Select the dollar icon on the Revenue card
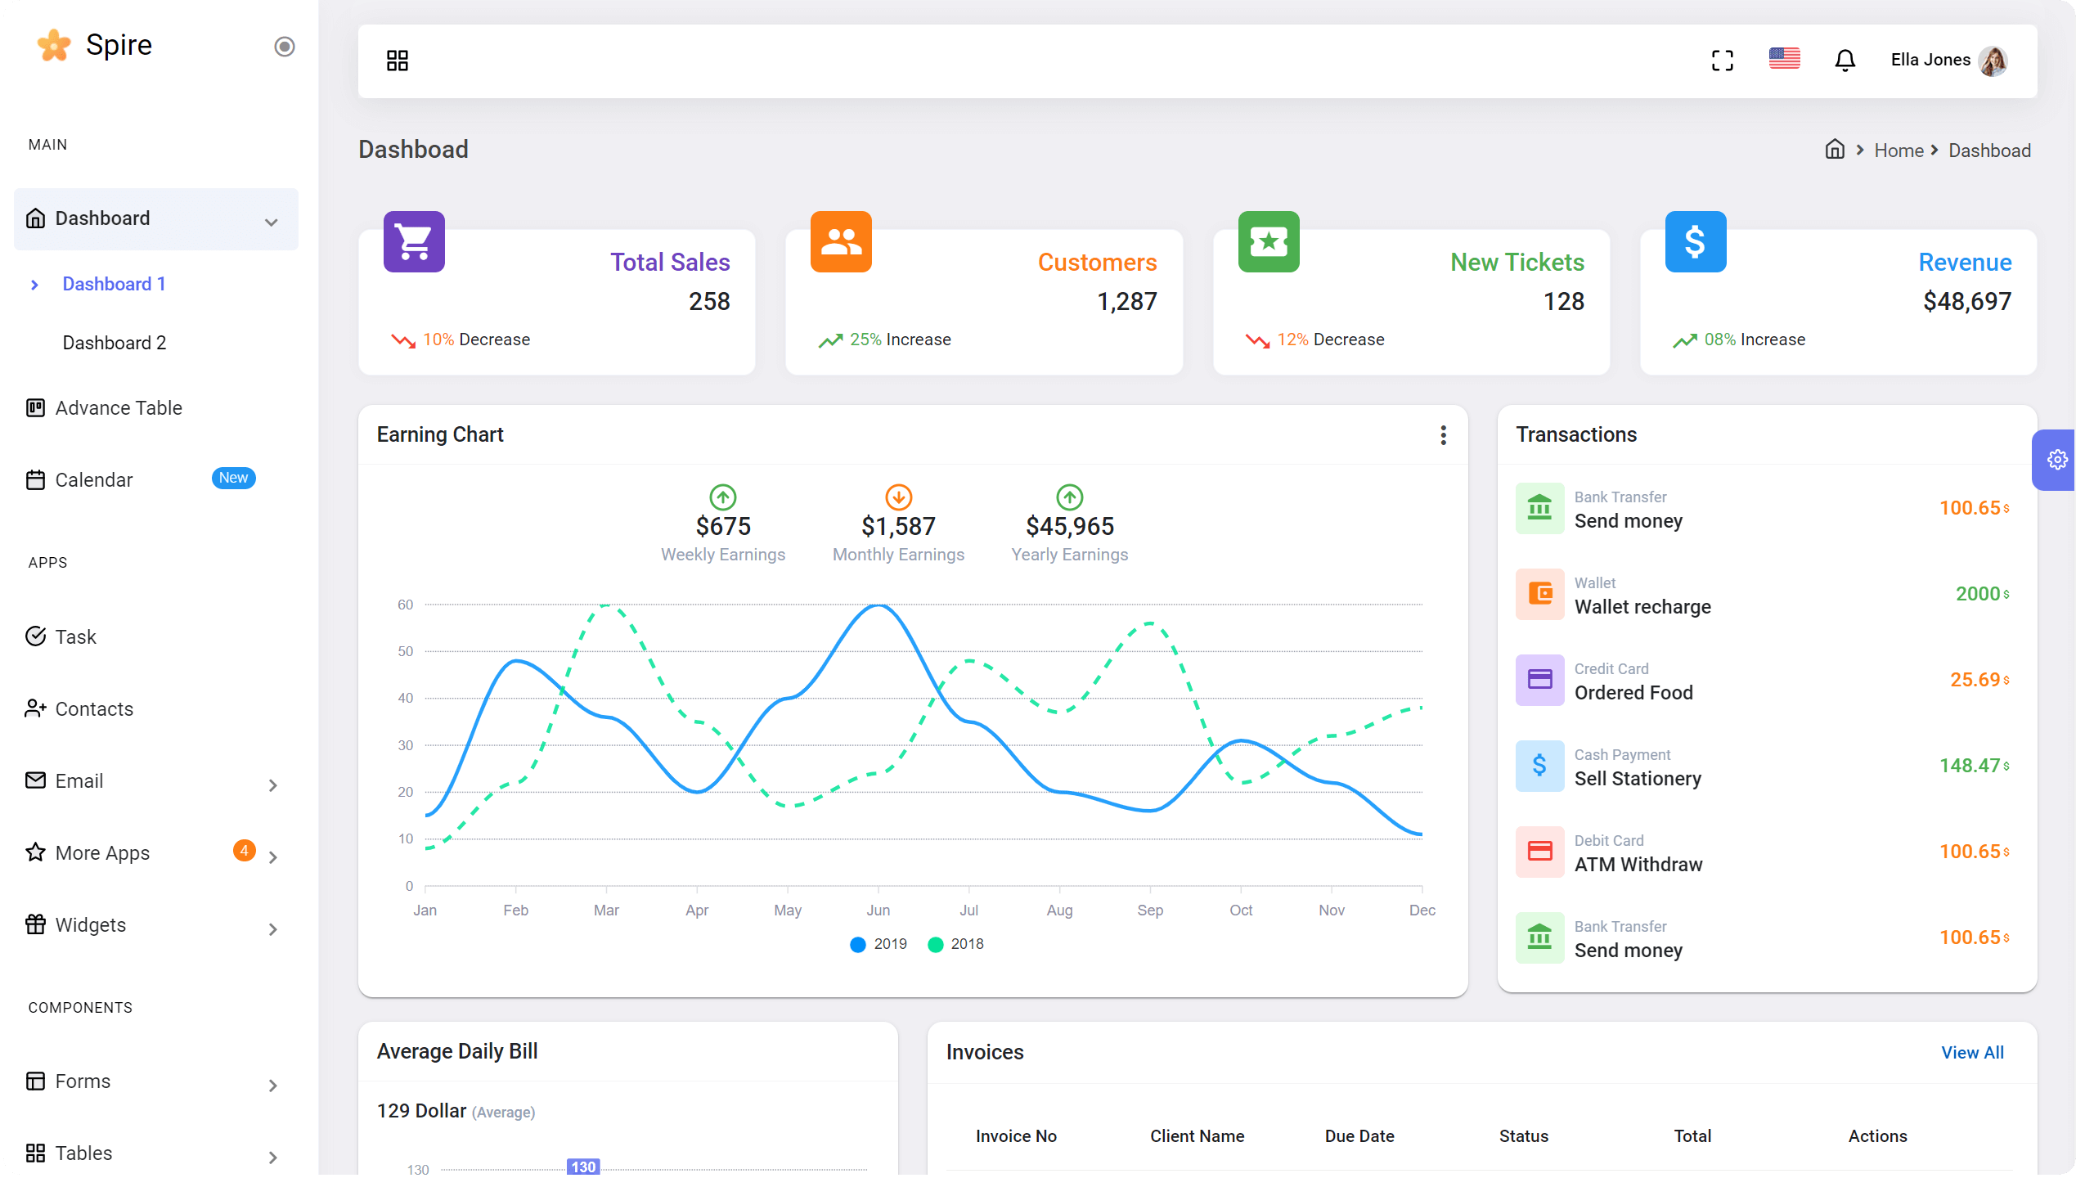2094x1178 pixels. [1695, 241]
